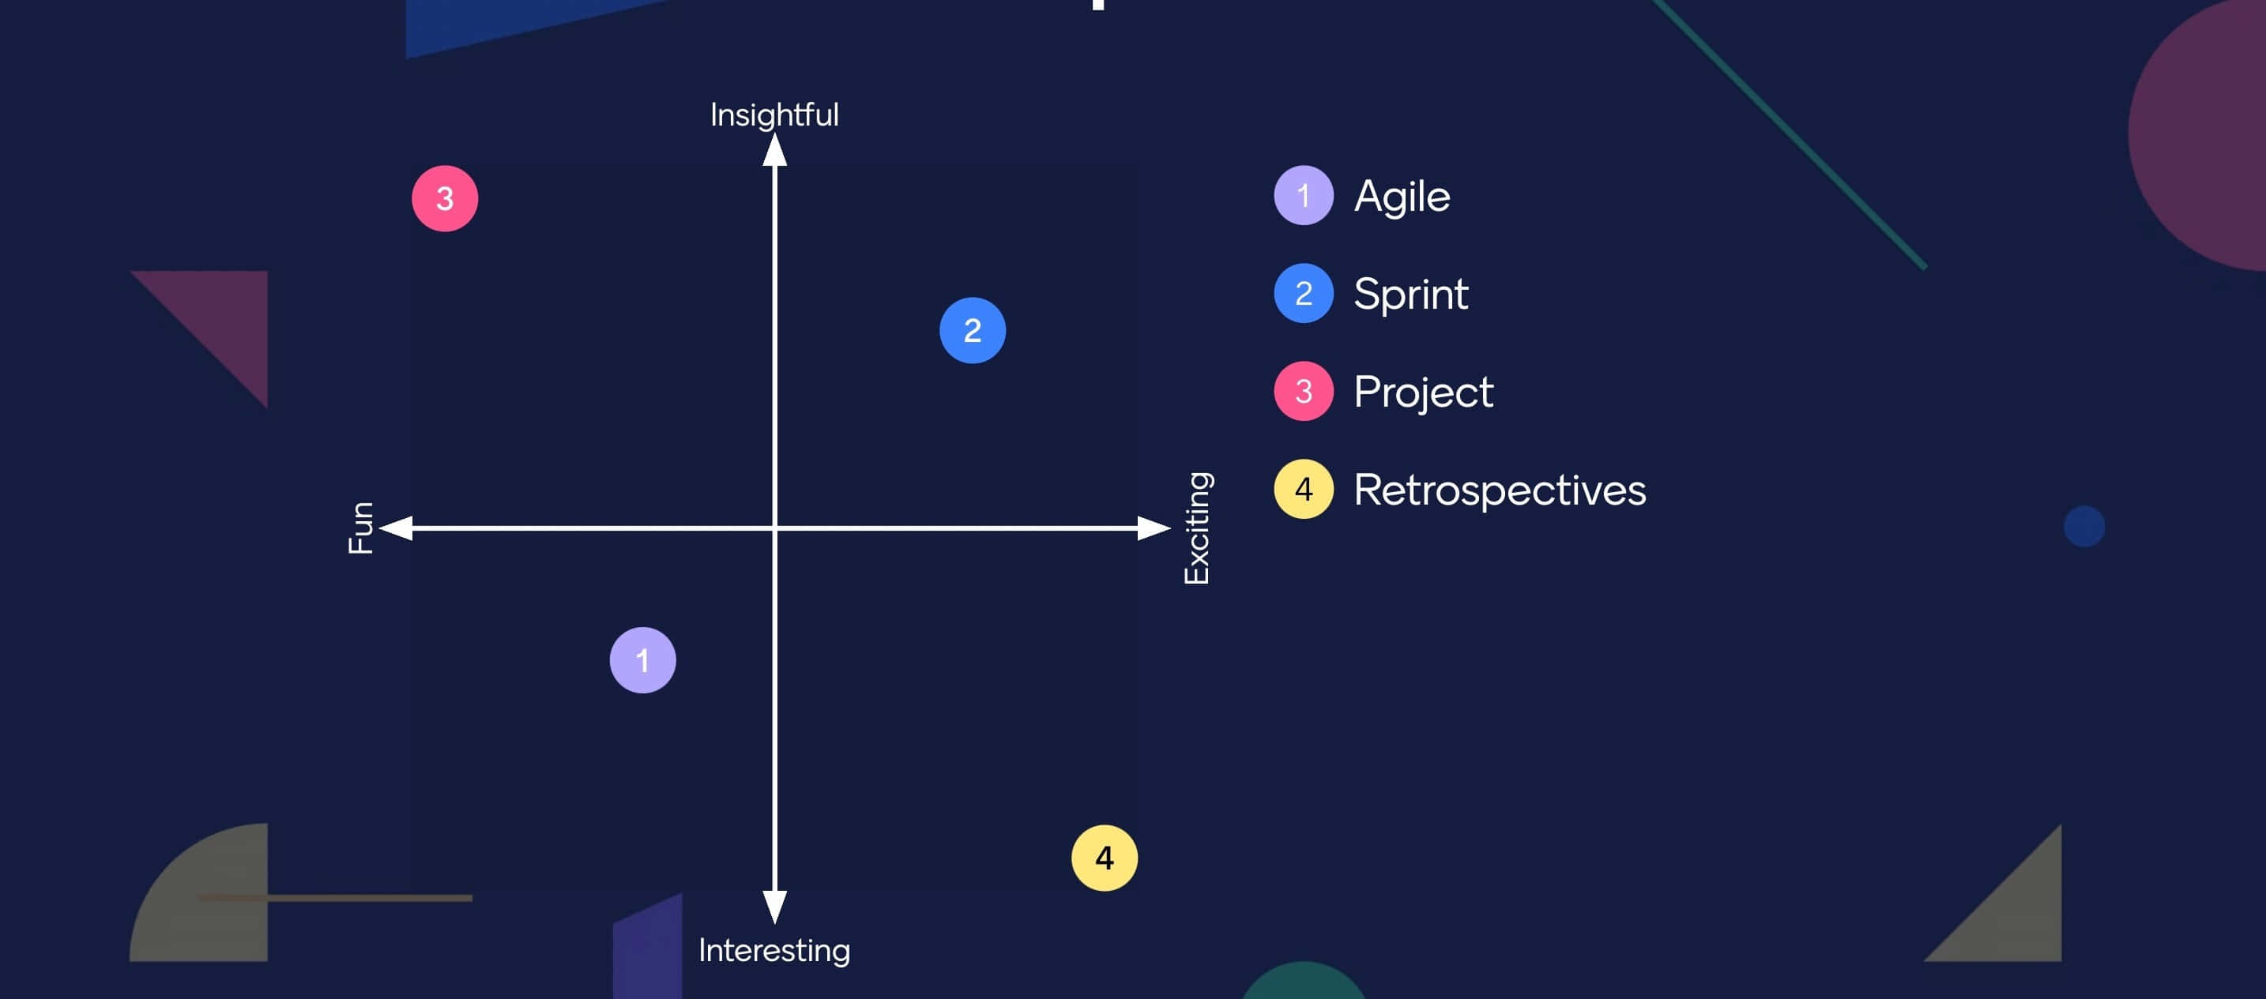
Task: Select the Retrospectives legend label
Action: coord(1499,490)
